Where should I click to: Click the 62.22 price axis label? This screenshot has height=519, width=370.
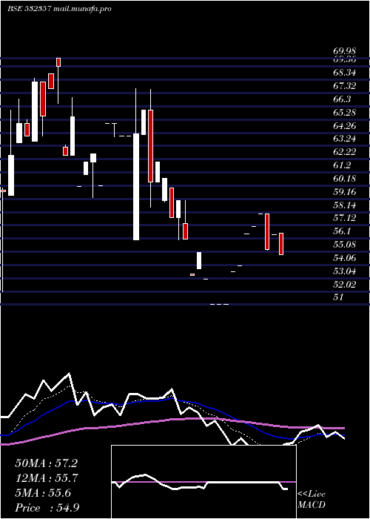coord(345,152)
